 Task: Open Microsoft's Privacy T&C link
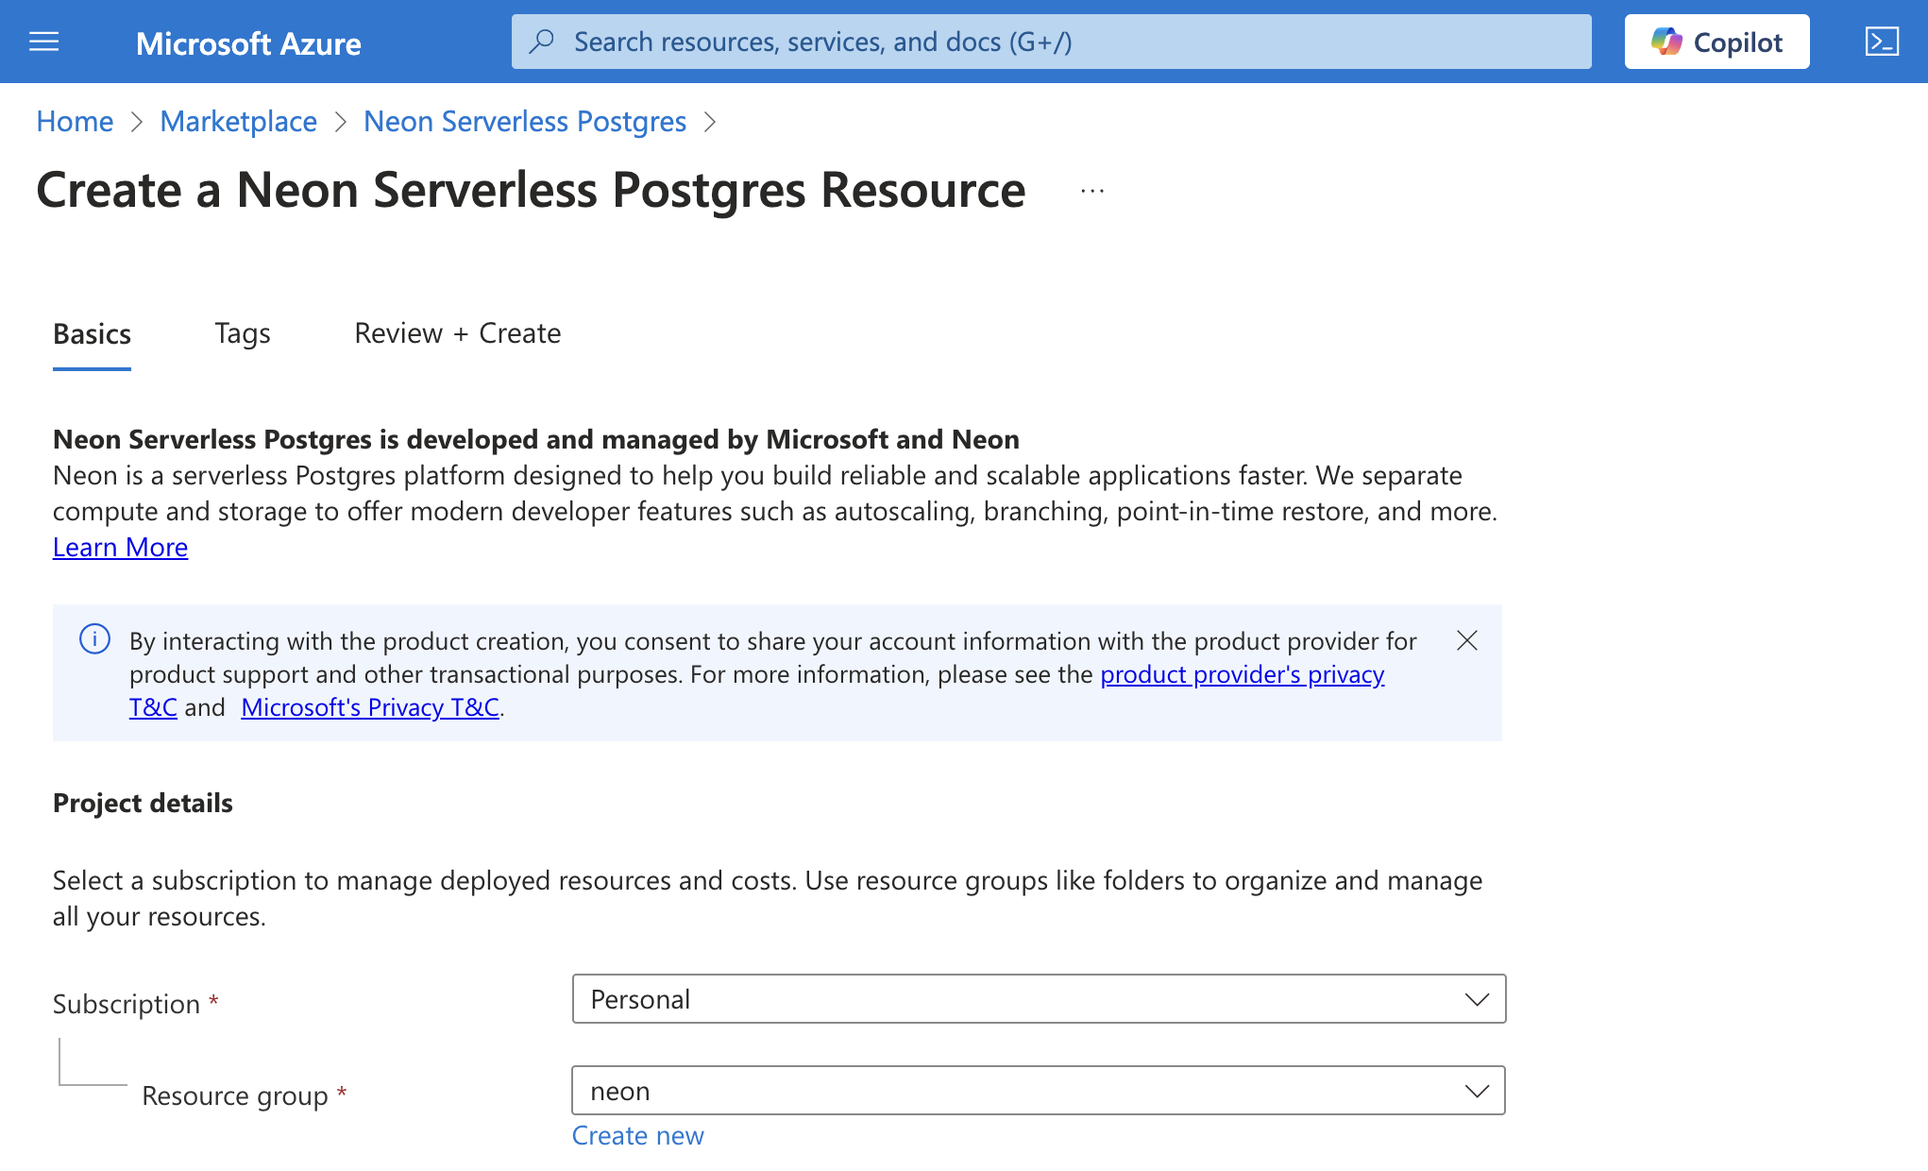click(x=369, y=706)
